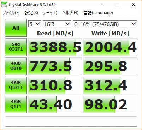
Task: Start the 4KiB Q32T1 test
Action: click(x=16, y=85)
